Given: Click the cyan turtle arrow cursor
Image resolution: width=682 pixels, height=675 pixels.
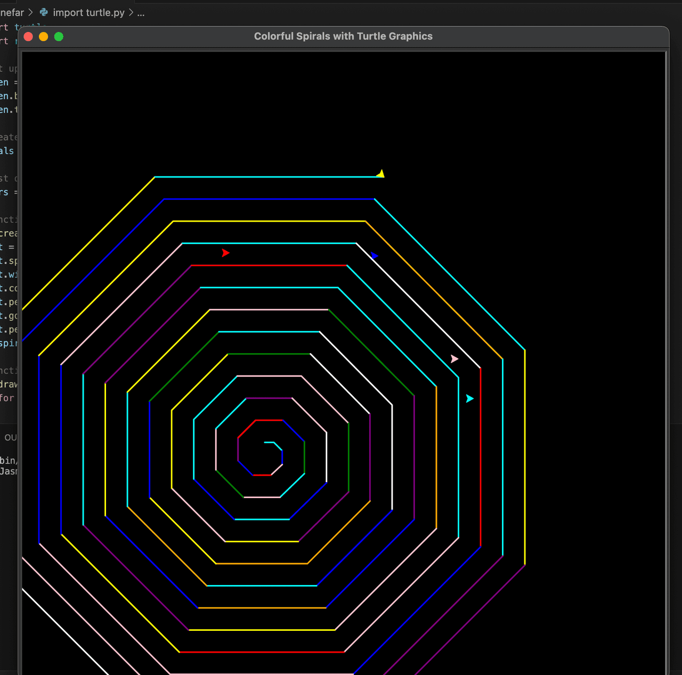Looking at the screenshot, I should (469, 399).
